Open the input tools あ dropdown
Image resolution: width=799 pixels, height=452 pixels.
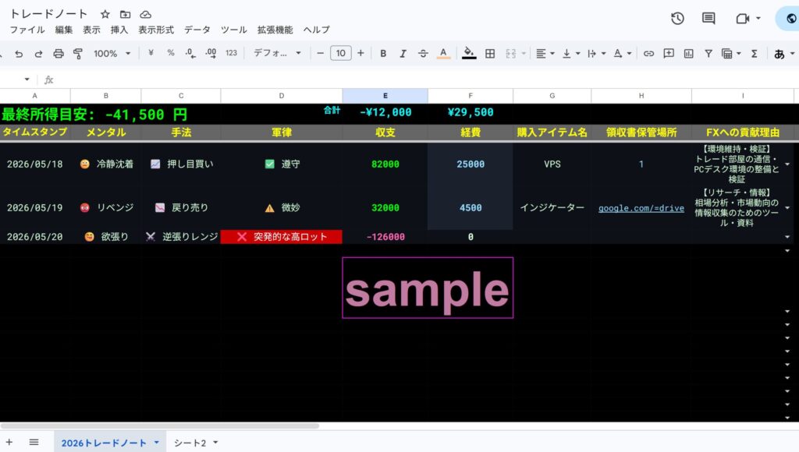784,54
